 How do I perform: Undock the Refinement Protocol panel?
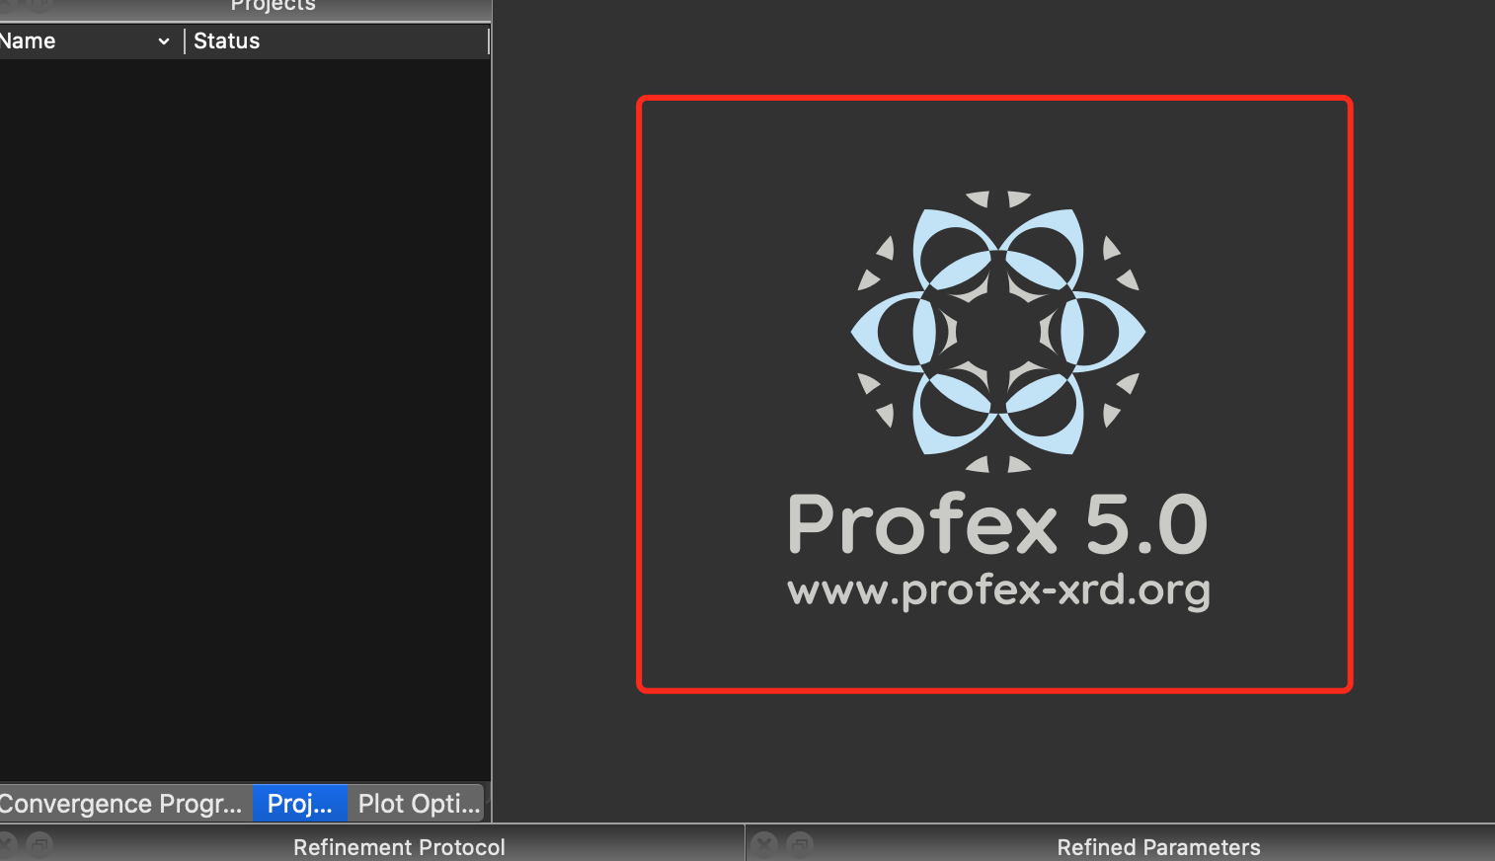pyautogui.click(x=39, y=844)
